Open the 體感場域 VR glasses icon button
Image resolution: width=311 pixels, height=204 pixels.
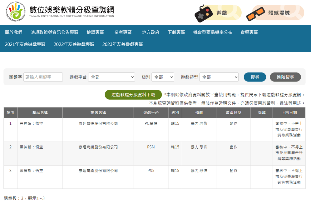coord(275,13)
